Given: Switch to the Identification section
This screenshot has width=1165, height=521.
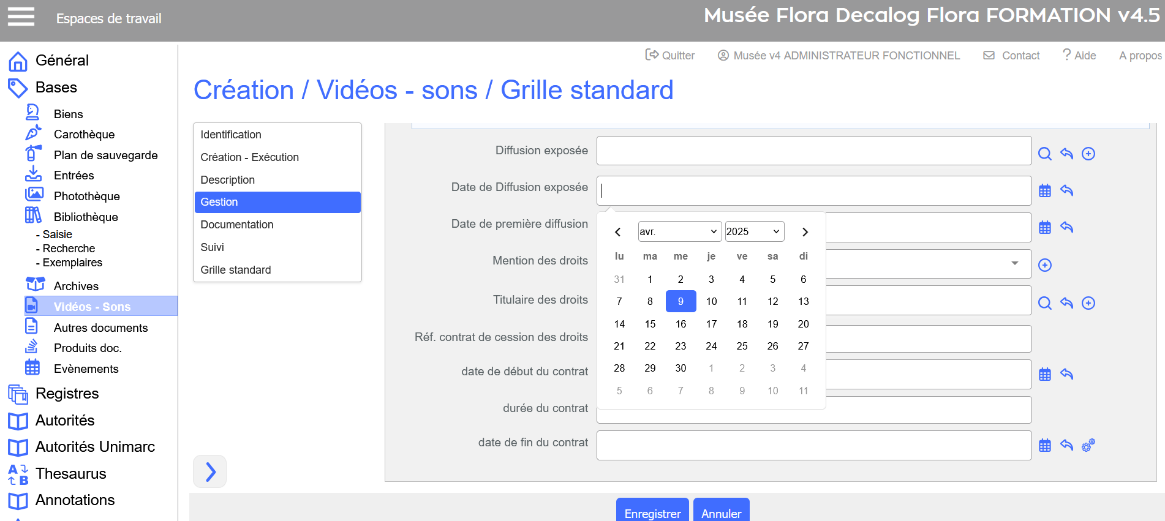Looking at the screenshot, I should (x=231, y=135).
